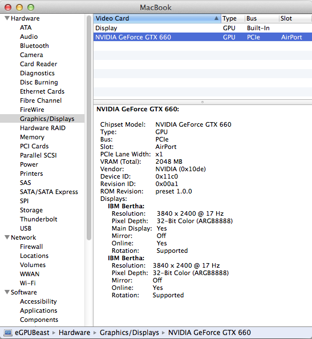Open Parallel SCSI entry
This screenshot has width=312, height=339.
38,155
